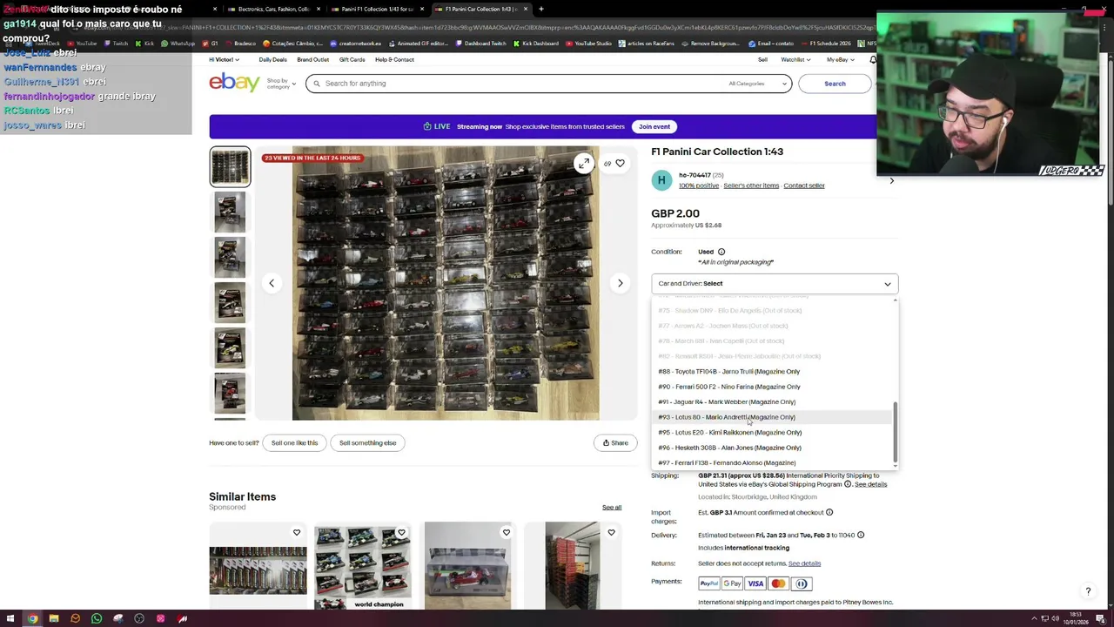Click the Share button
The height and width of the screenshot is (627, 1114).
tap(615, 442)
